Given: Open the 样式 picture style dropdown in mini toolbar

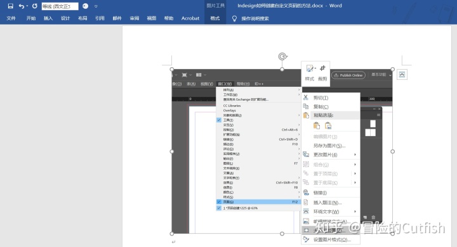Looking at the screenshot, I should 310,73.
